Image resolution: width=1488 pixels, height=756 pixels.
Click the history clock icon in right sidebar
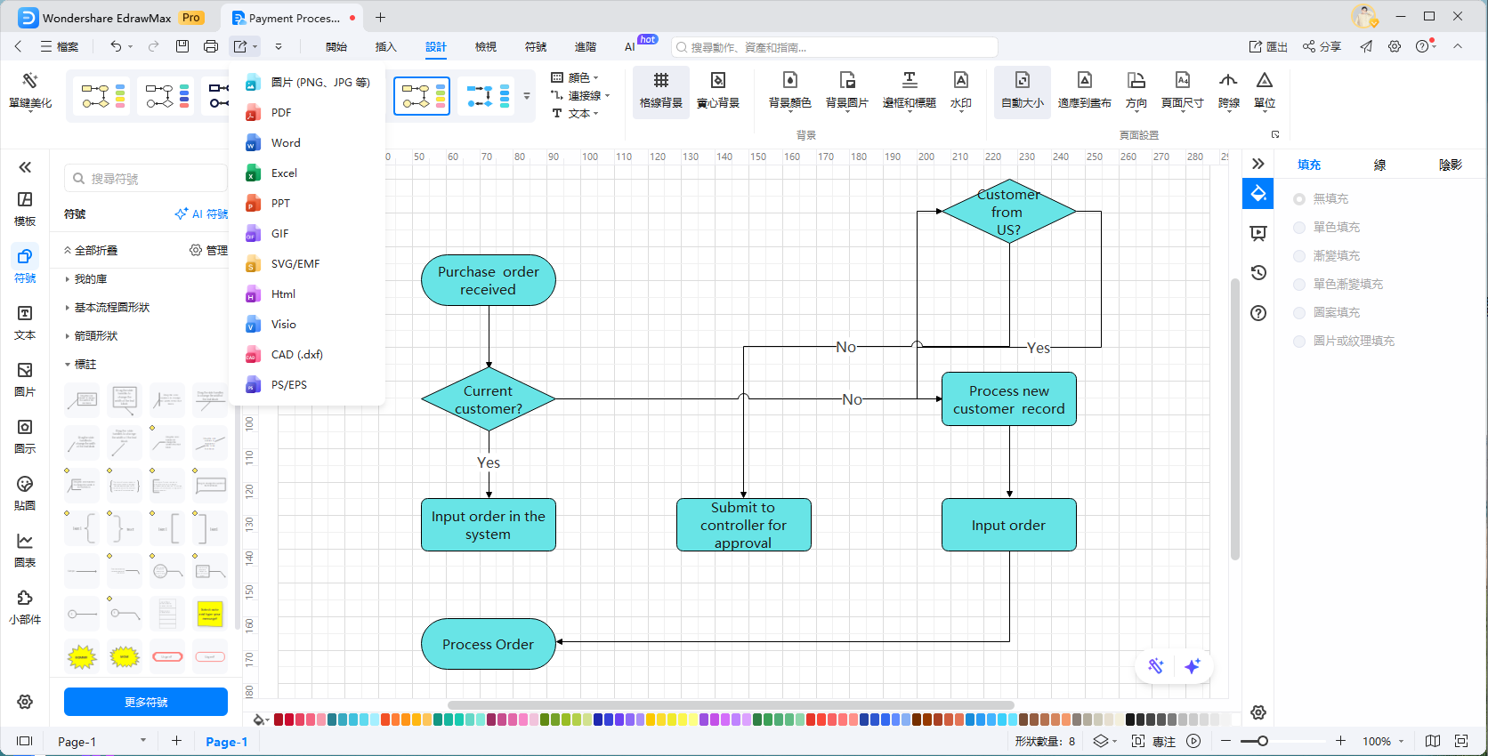coord(1258,272)
